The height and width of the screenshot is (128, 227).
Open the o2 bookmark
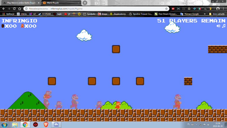(33, 14)
